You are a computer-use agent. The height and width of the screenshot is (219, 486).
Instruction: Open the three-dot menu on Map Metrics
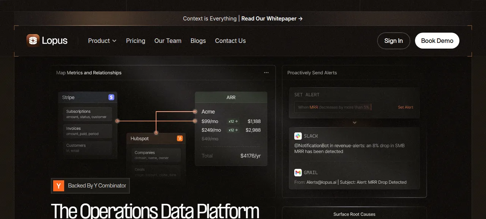(x=266, y=72)
